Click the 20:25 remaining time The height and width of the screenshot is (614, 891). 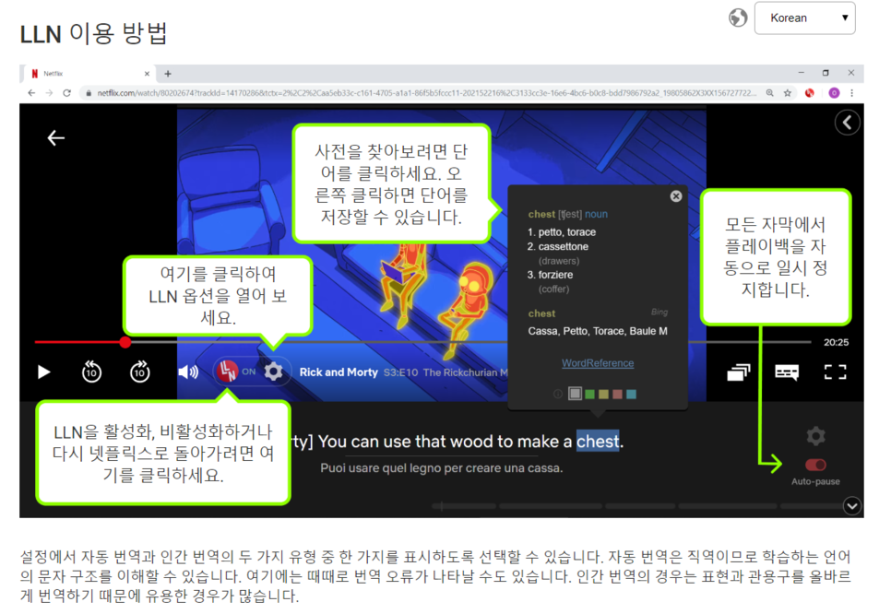click(836, 342)
